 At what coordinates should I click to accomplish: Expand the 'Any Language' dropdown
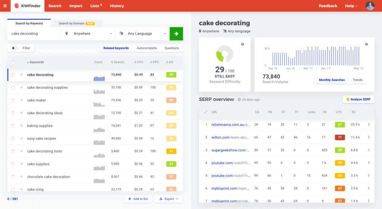pyautogui.click(x=143, y=34)
